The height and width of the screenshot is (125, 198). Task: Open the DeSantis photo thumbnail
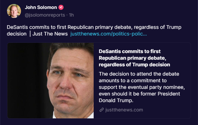51,81
